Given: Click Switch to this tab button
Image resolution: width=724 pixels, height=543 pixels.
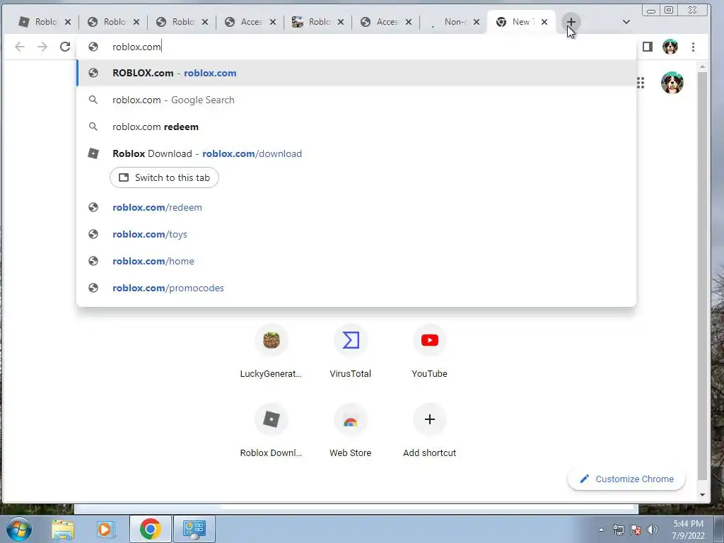Looking at the screenshot, I should tap(164, 177).
